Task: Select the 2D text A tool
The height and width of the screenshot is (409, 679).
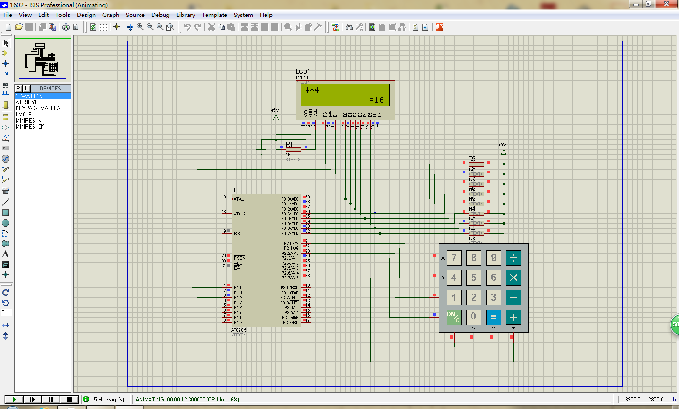Action: (x=6, y=254)
